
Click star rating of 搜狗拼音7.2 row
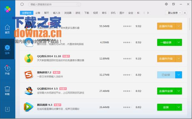pos(127,75)
